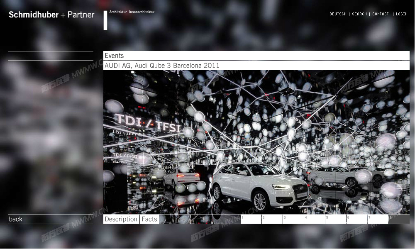
Task: Open the Facts tab
Action: point(149,219)
